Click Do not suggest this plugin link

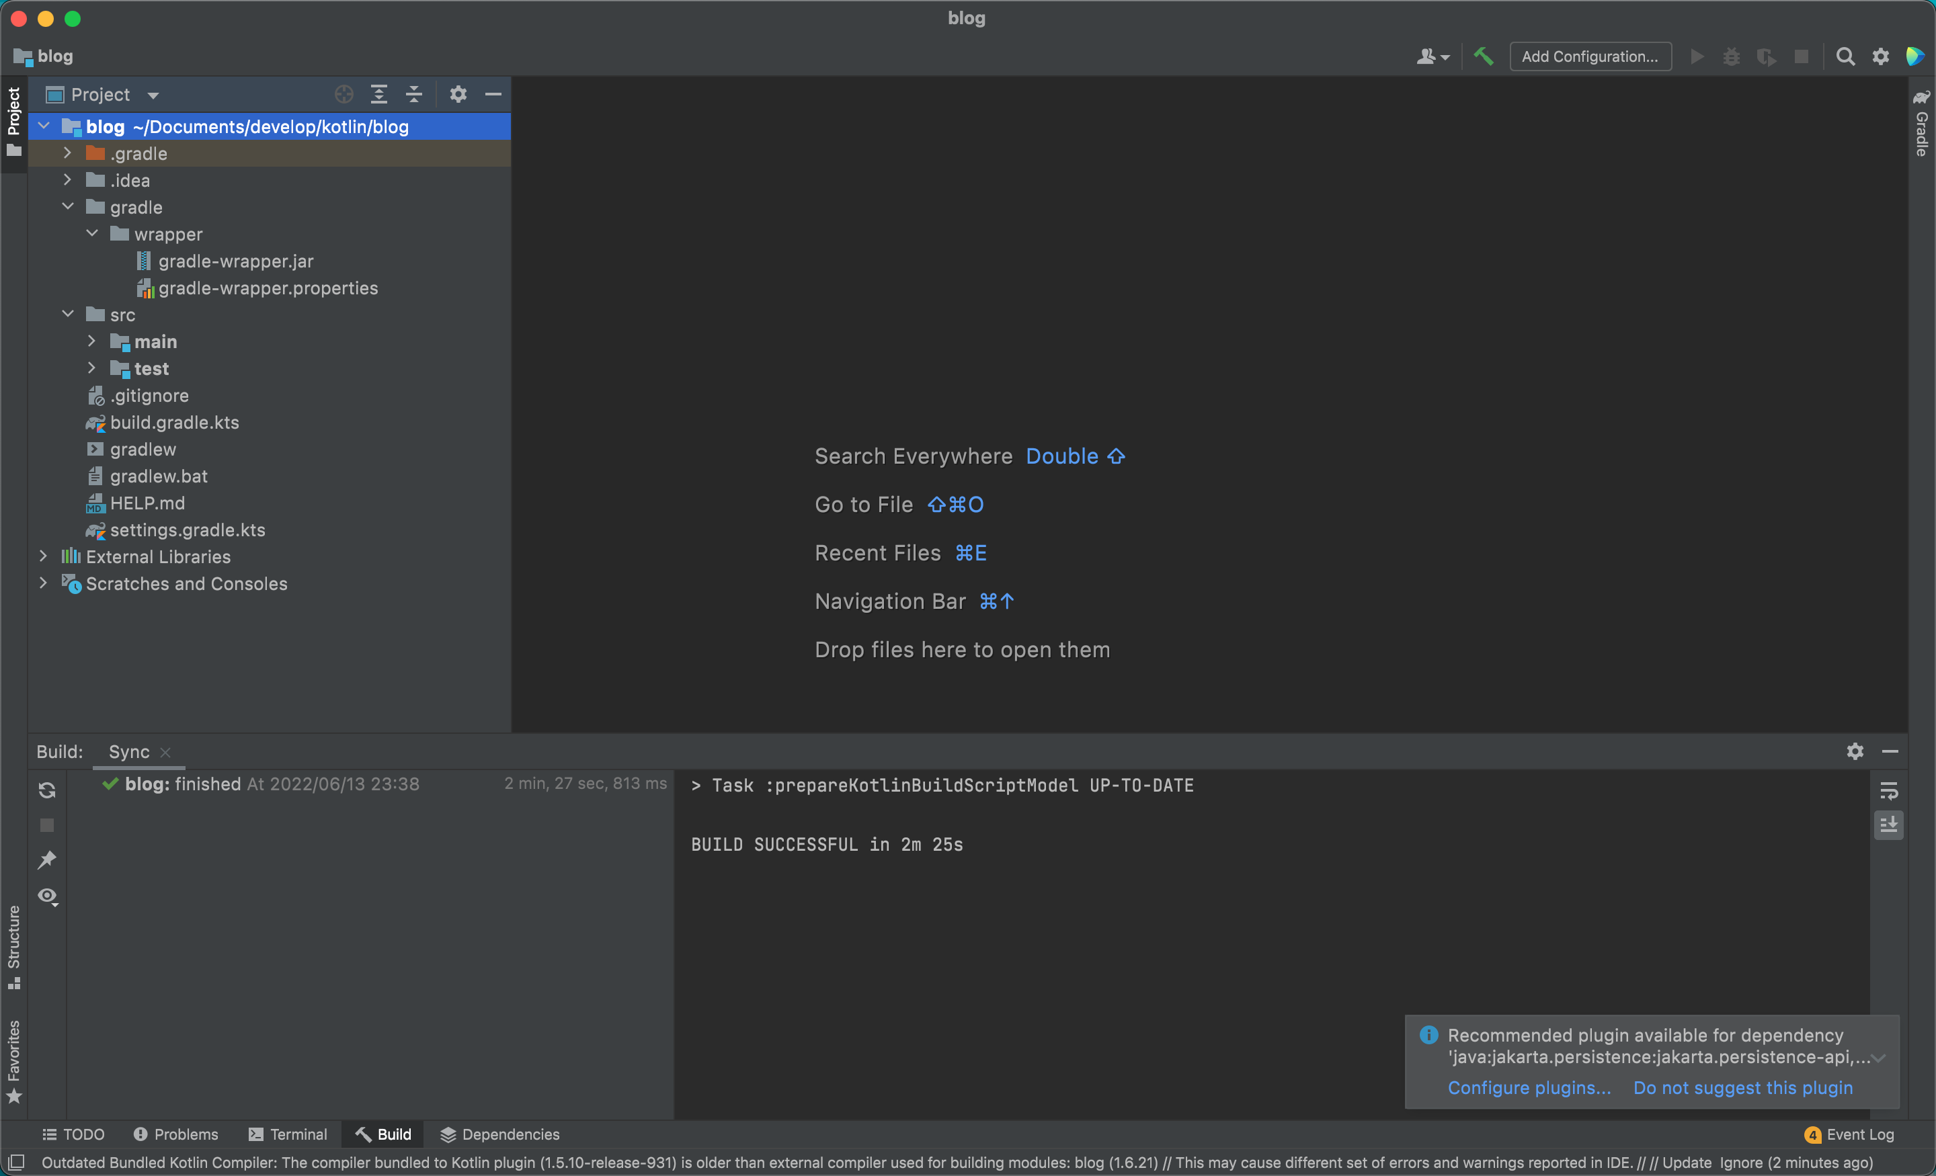(x=1742, y=1087)
